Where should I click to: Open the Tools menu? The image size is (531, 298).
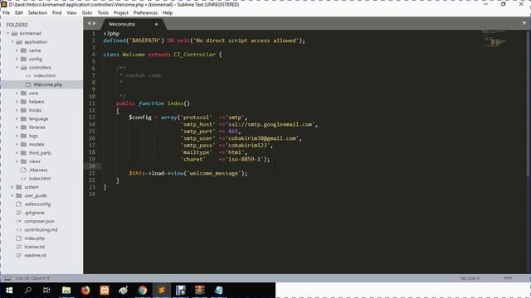103,13
